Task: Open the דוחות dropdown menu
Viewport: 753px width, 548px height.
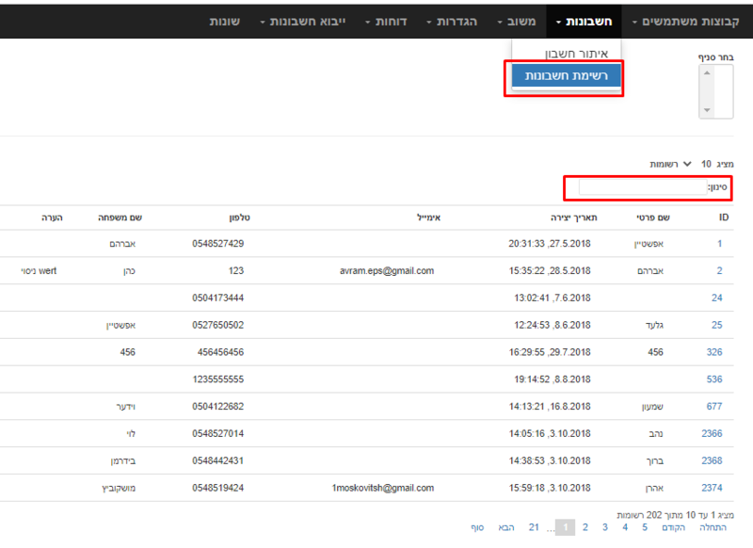Action: coord(386,22)
